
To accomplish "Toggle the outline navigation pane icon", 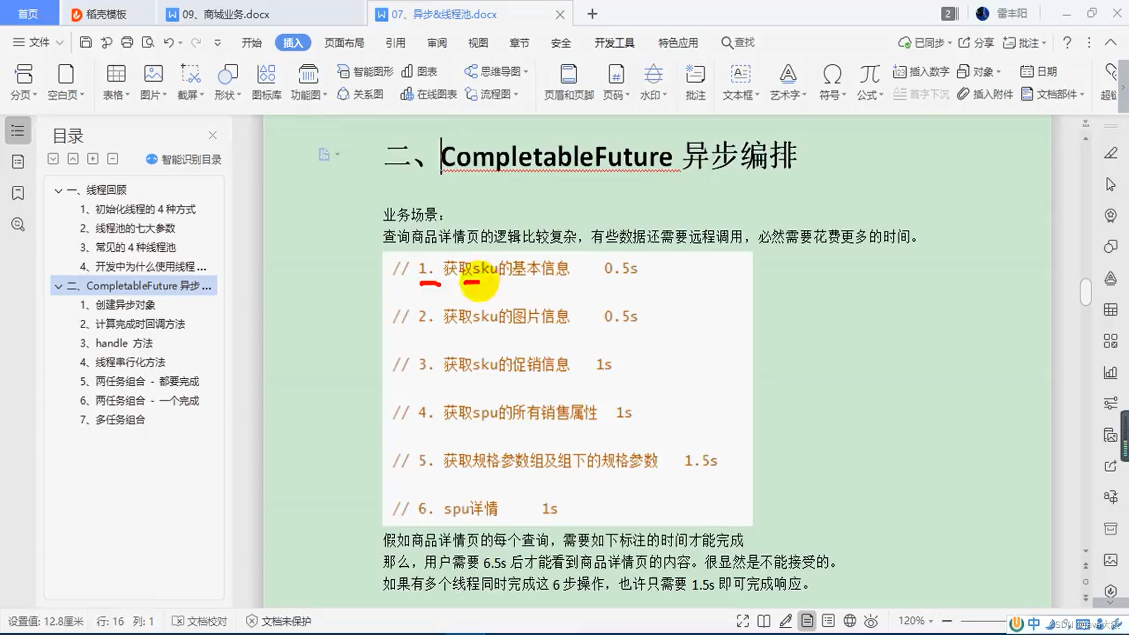I will pyautogui.click(x=18, y=131).
